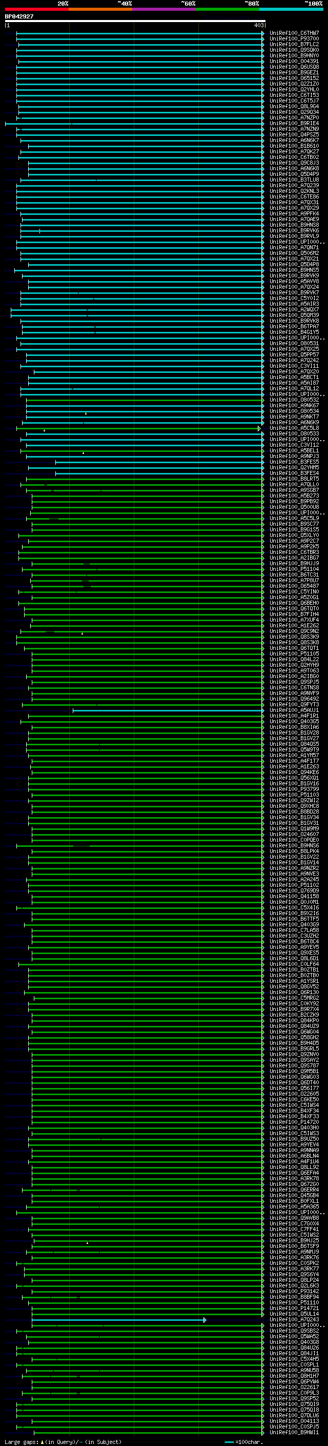Select hit label UniRef100_Q2KNL3
This screenshot has height=1446, width=328.
(x=294, y=191)
